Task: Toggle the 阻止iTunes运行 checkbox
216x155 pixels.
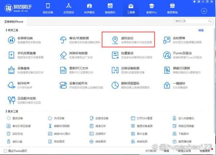Action: tap(5, 151)
